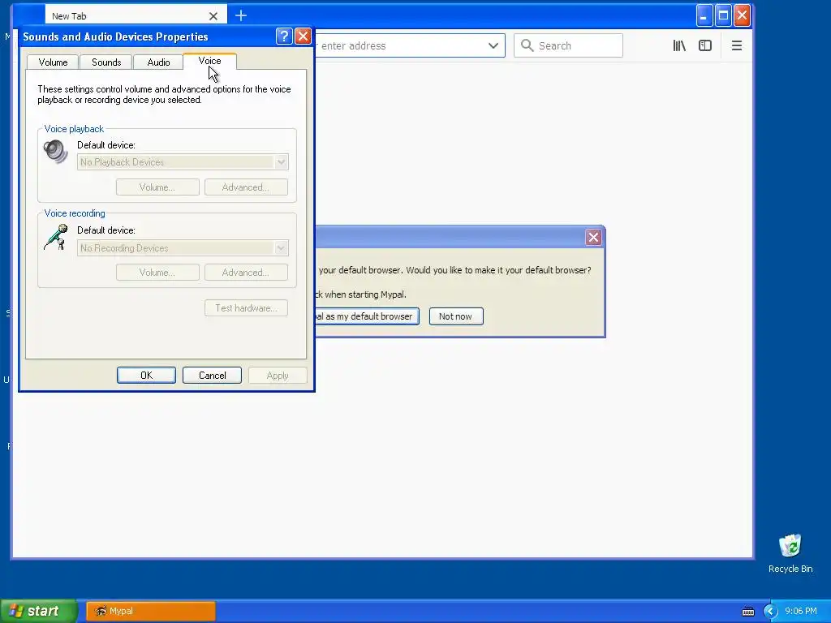This screenshot has width=831, height=623.
Task: Toggle the browser sidebar icon
Action: [705, 45]
